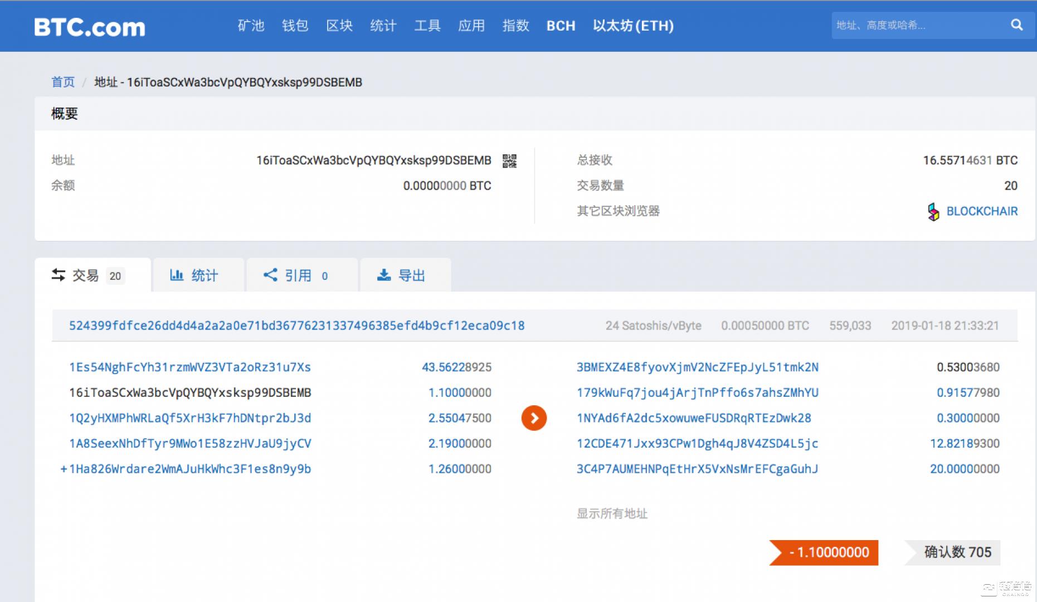Open address 1Es54NghFcYh31rzmWVZ3VTa2oRz31u7Xs
This screenshot has height=602, width=1037.
coord(188,367)
